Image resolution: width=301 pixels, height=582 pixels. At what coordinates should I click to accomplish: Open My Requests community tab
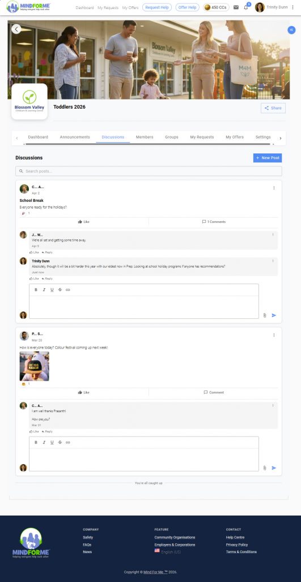pyautogui.click(x=202, y=137)
